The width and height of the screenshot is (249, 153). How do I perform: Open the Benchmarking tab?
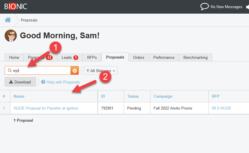195,57
